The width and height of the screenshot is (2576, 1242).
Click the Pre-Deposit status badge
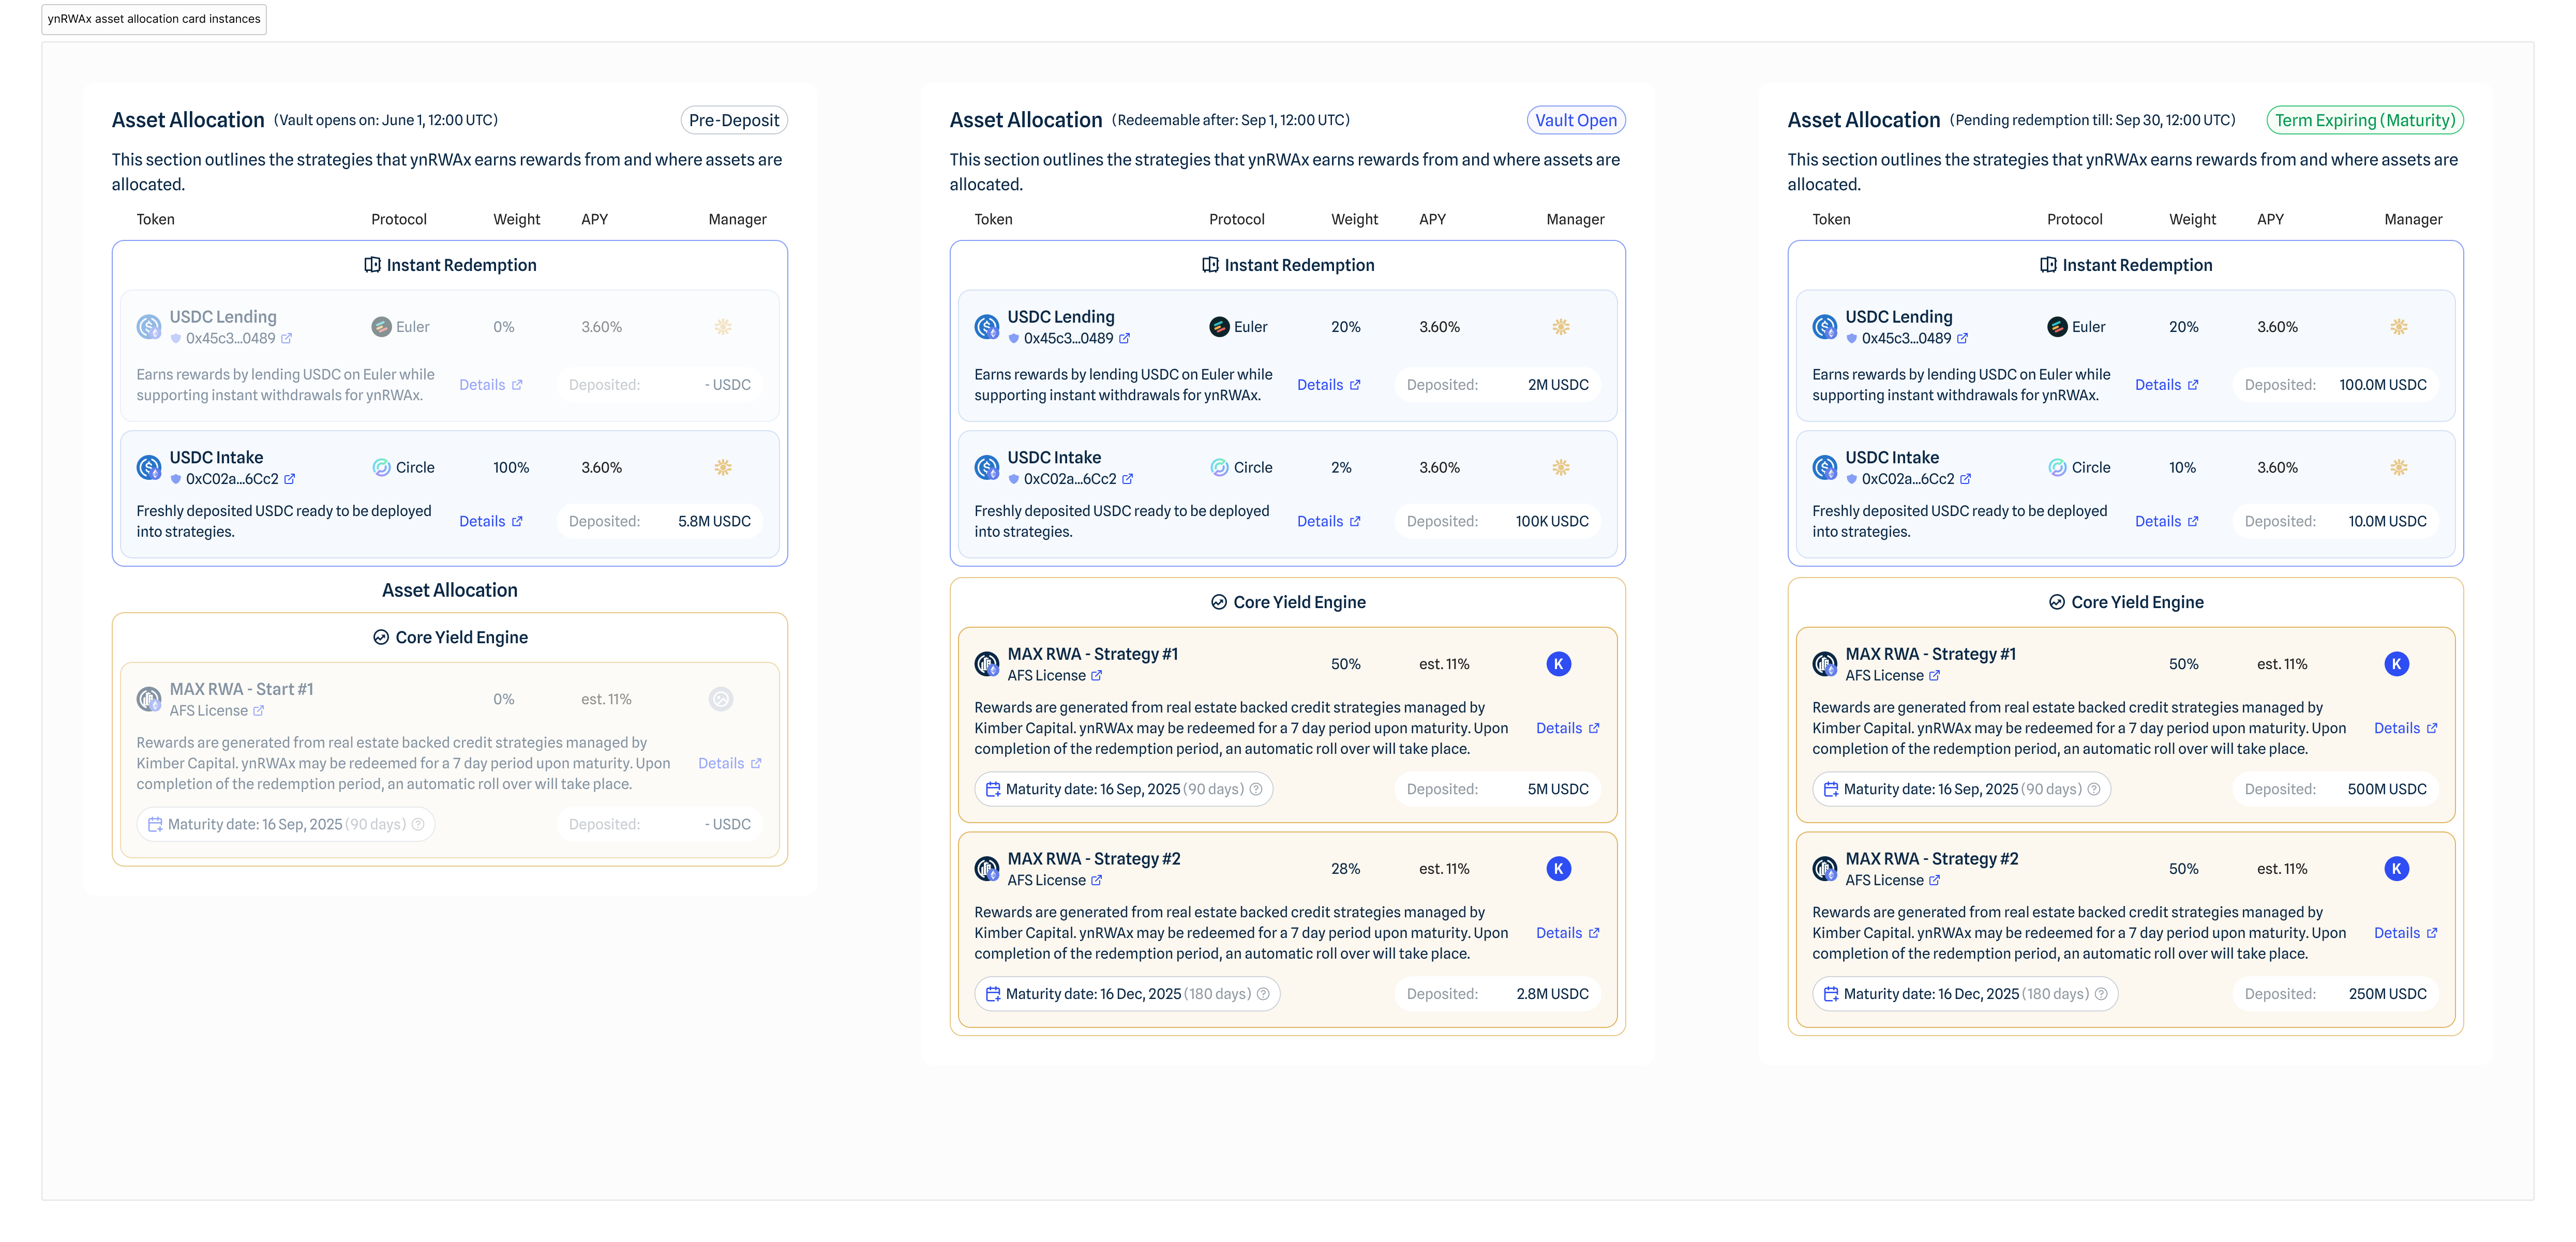point(734,120)
